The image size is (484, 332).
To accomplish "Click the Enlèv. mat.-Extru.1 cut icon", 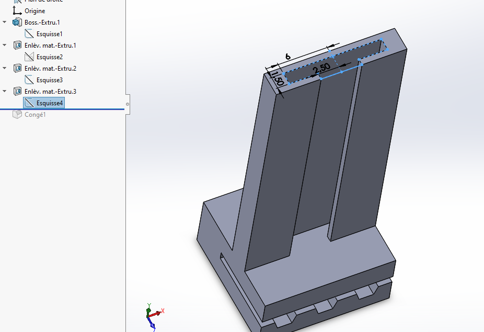I will click(x=17, y=46).
